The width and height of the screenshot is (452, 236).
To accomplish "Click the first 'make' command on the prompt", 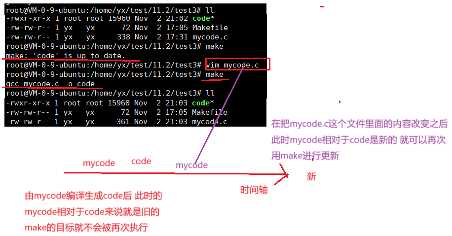I will click(215, 46).
